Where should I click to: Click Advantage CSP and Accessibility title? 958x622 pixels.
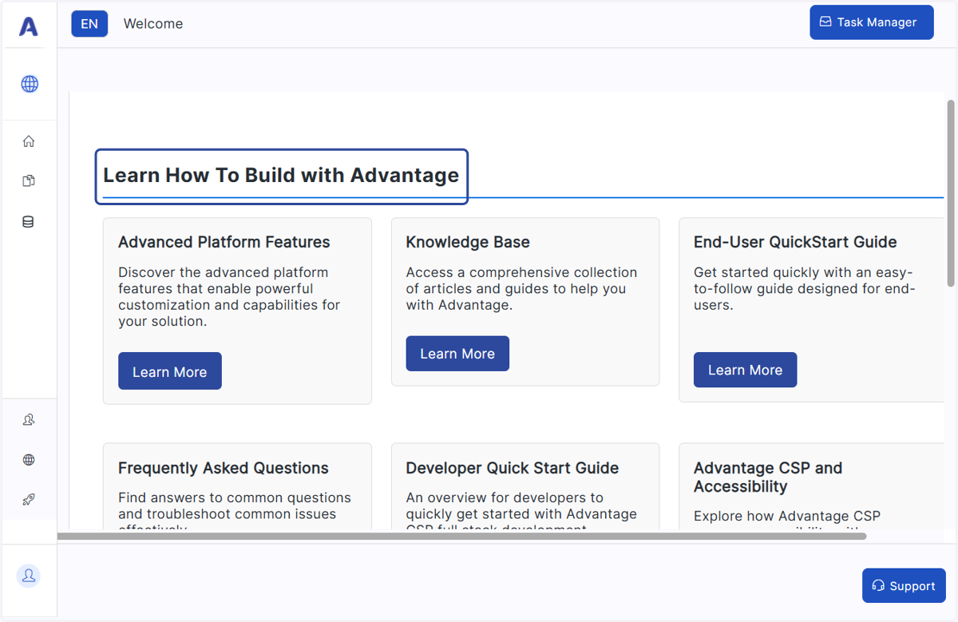(x=768, y=477)
